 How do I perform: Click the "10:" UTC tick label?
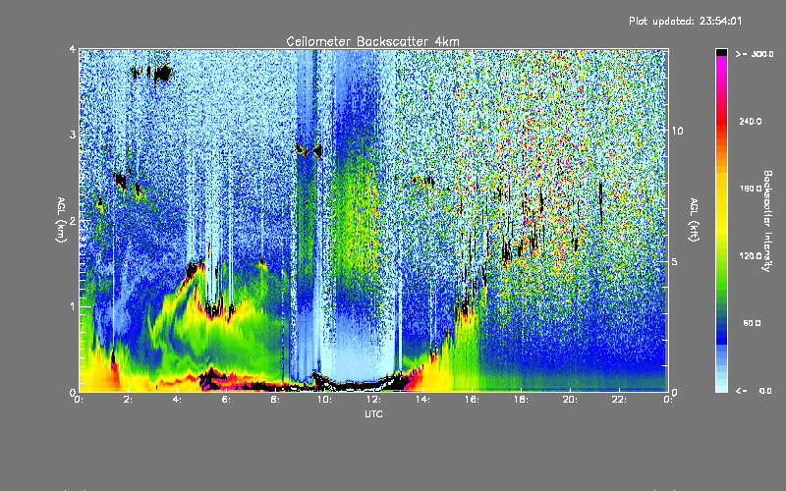pos(324,400)
